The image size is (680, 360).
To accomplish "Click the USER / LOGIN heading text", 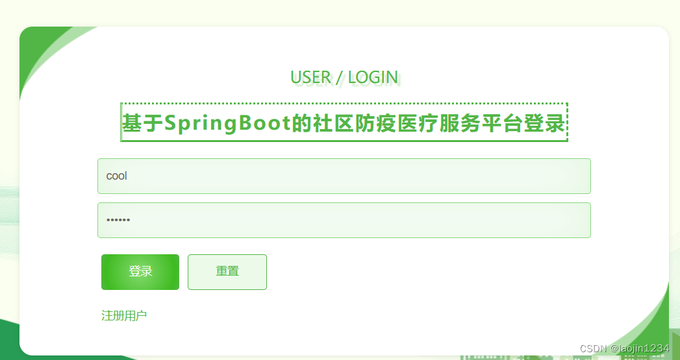I will [x=344, y=78].
